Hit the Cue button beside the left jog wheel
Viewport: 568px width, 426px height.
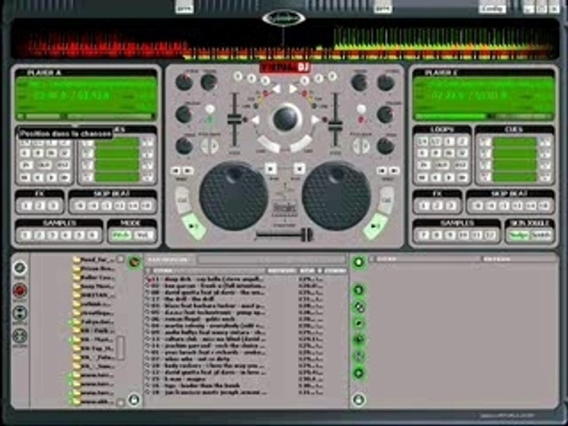(183, 201)
